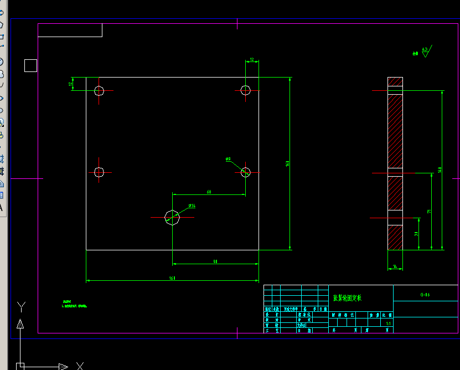Select the 比例 label in title block
Viewport: 460px width, 370px height.
387,315
